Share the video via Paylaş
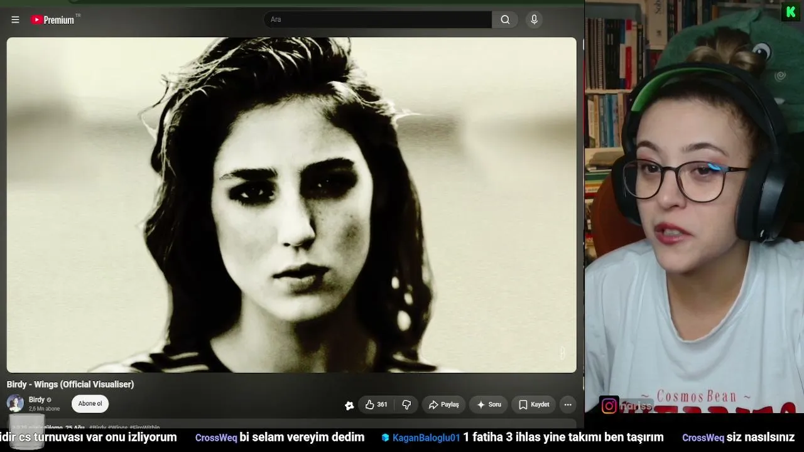804x452 pixels. coord(443,405)
